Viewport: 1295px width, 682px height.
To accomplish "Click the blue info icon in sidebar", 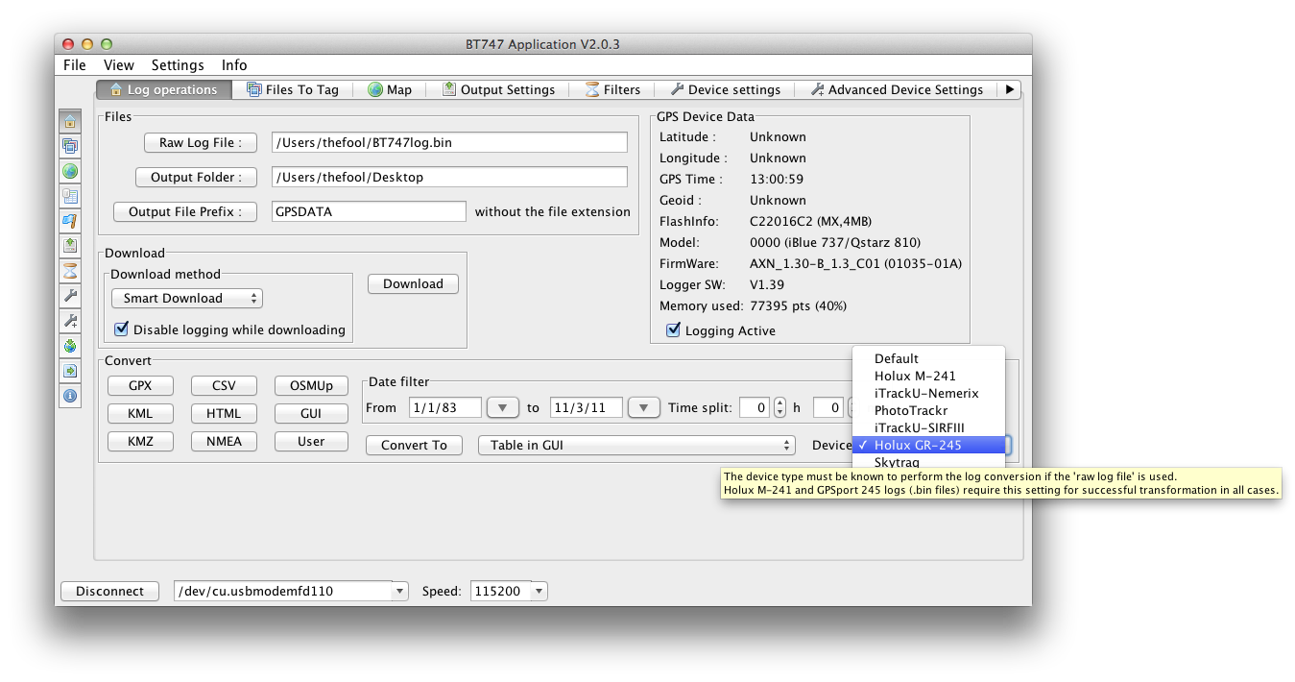I will [70, 396].
